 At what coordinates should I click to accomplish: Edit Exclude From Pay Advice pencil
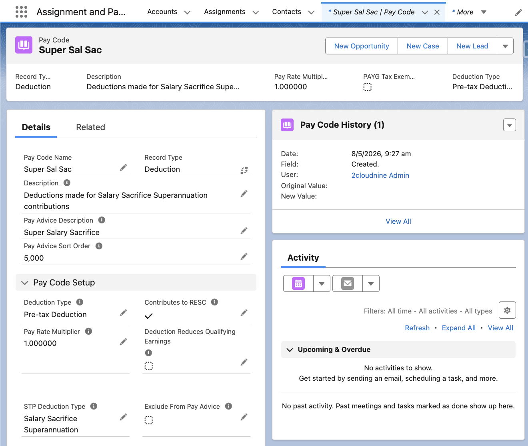tap(244, 417)
